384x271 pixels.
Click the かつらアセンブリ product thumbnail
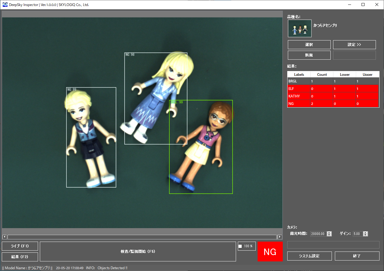pyautogui.click(x=300, y=28)
